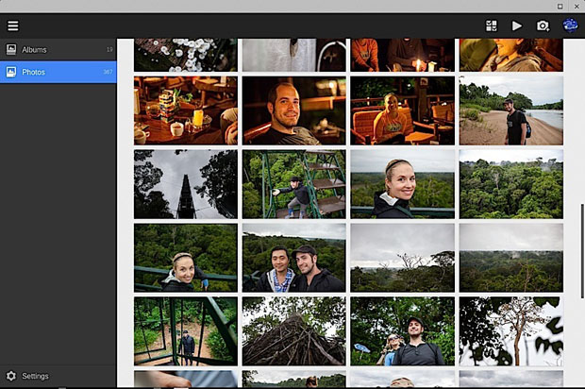
Task: Open the misty forest horizon photo
Action: pyautogui.click(x=511, y=258)
